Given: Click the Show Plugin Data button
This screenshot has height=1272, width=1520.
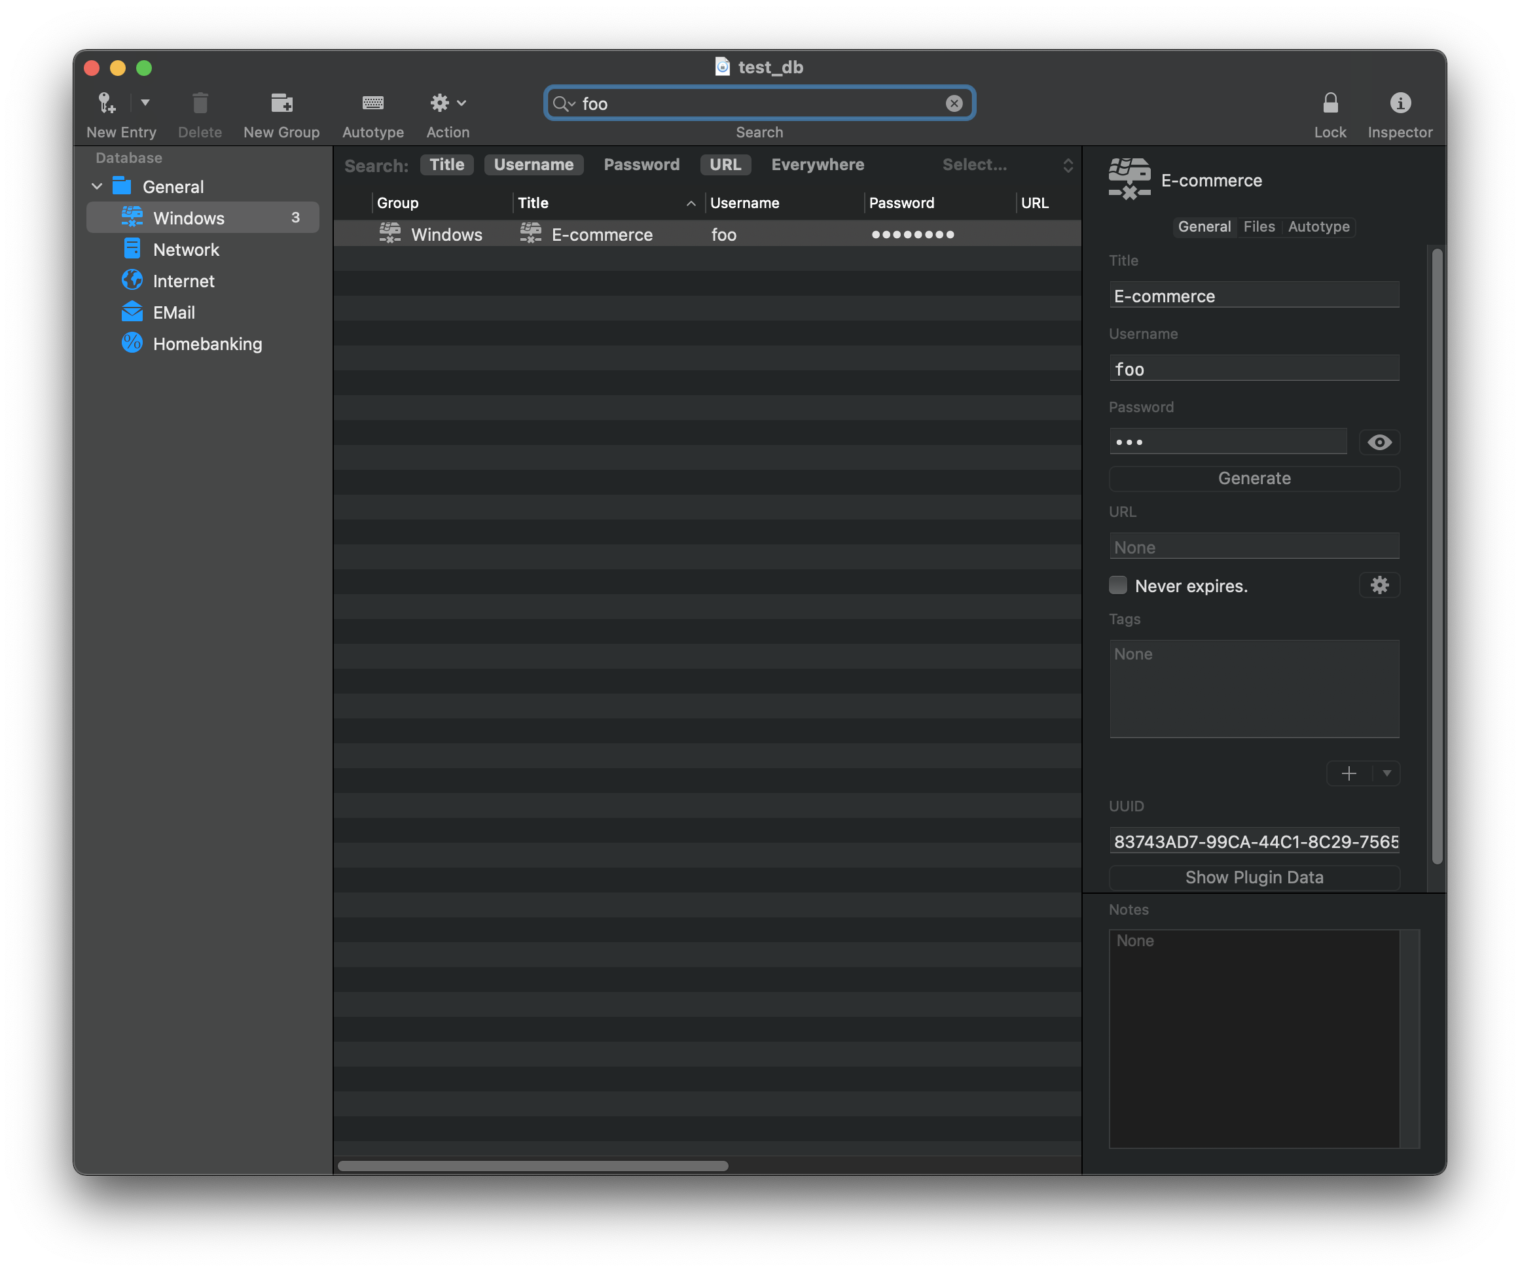Looking at the screenshot, I should (x=1254, y=877).
